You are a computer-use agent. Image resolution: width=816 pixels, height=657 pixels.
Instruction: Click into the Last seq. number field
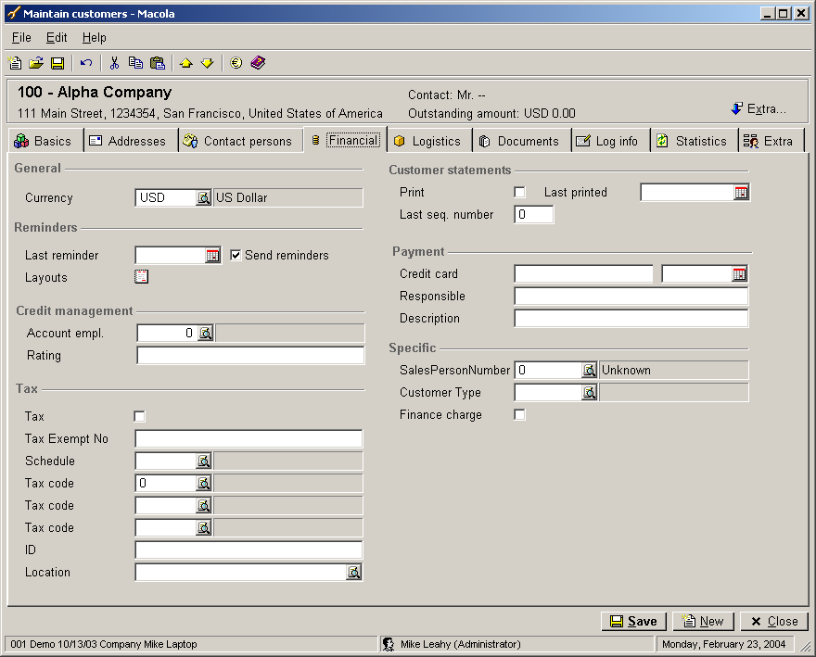tap(534, 214)
